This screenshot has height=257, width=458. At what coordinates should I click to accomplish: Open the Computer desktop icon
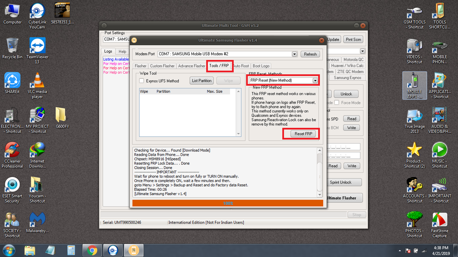(13, 14)
